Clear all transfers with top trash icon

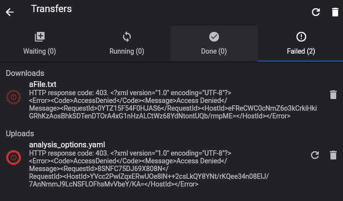coord(335,12)
